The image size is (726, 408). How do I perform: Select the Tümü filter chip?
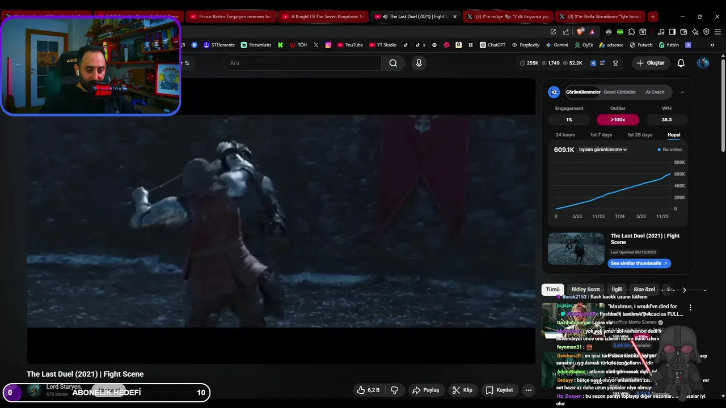(x=553, y=290)
